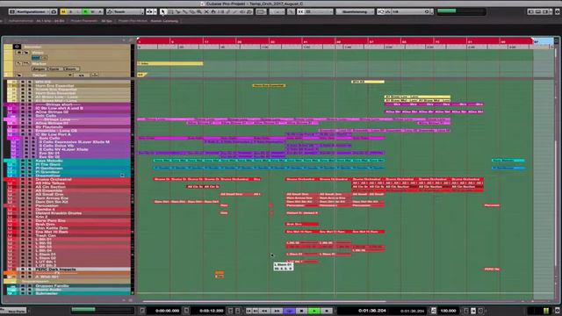Open the Quantisierung preset dropdown
This screenshot has width=562, height=316.
click(x=355, y=11)
